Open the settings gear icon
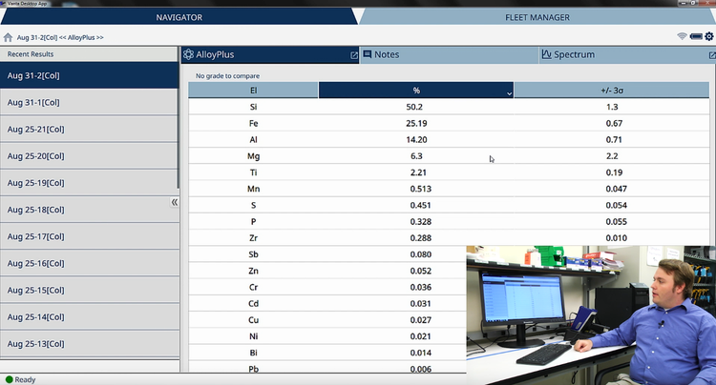This screenshot has height=385, width=716. coord(708,37)
